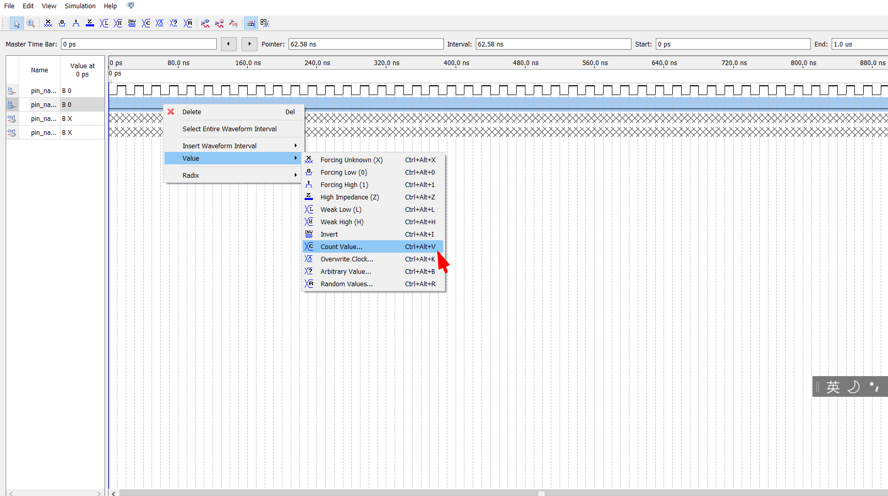Run functional simulation from toolbar

205,23
